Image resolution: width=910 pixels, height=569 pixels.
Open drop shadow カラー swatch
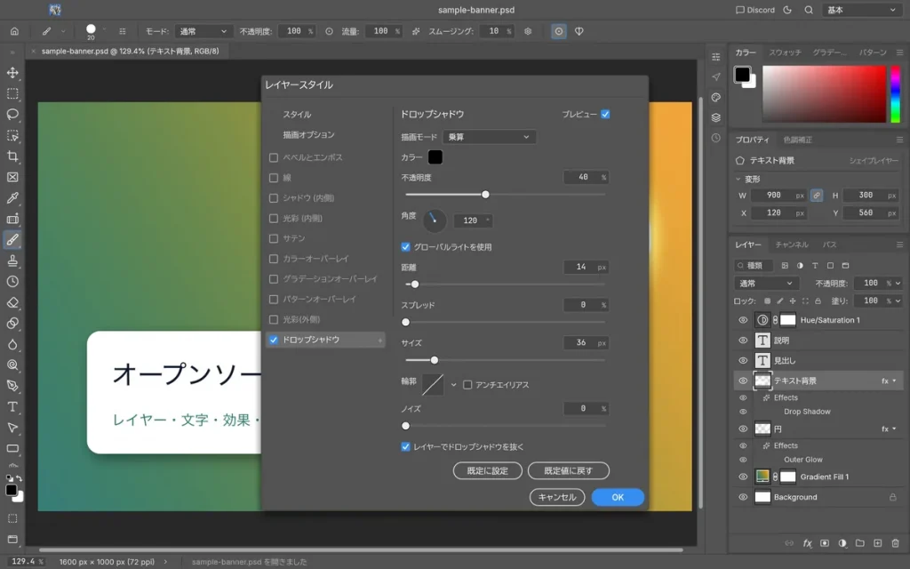[435, 157]
